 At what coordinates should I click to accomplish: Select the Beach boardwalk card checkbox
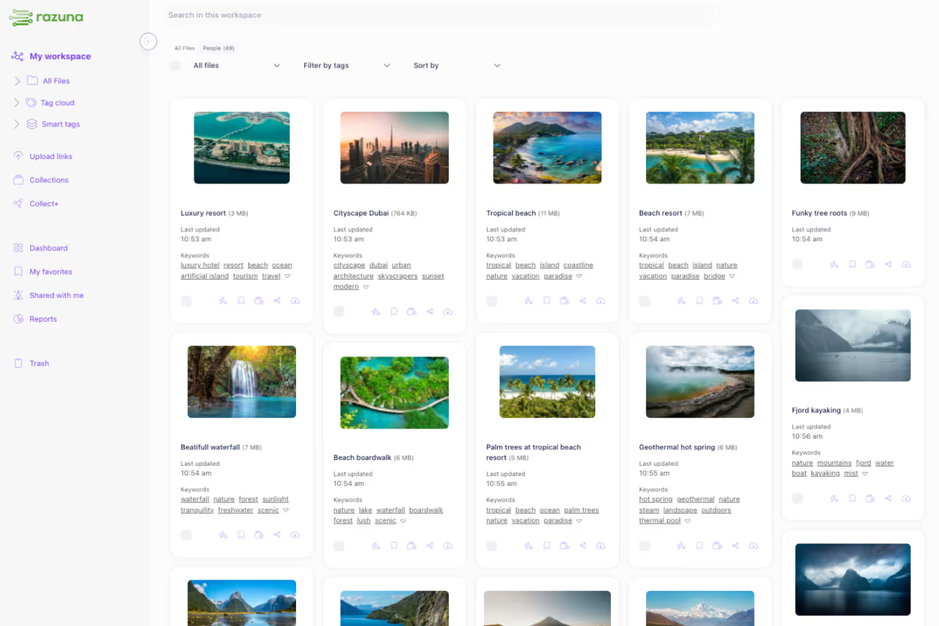point(339,546)
